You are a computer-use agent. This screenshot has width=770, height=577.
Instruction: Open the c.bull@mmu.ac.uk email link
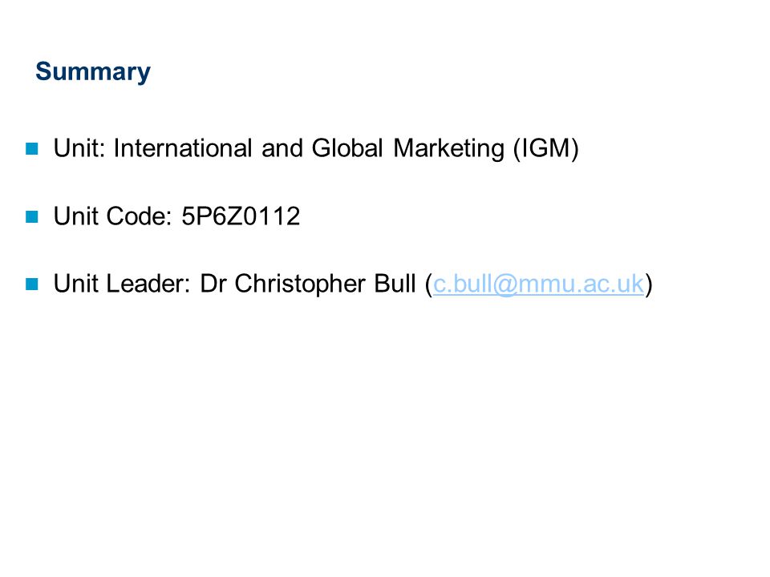coord(538,284)
